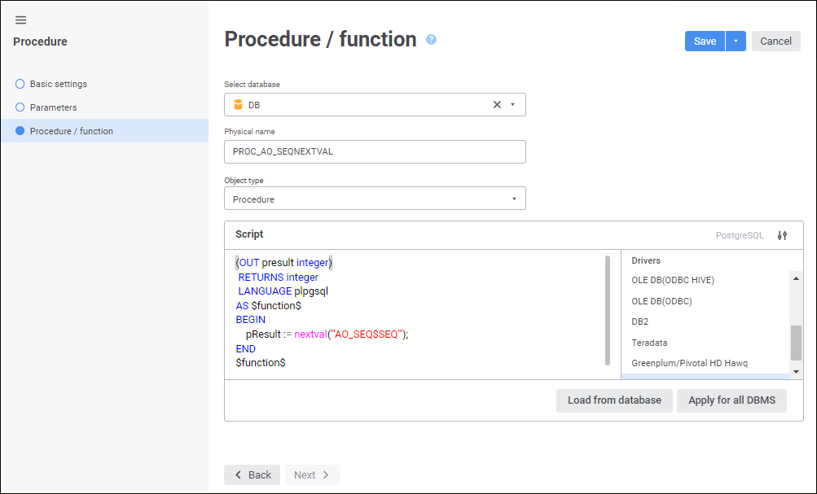The image size is (817, 494).
Task: Select Greenplum/Pivotal HD Hawq driver
Action: pyautogui.click(x=689, y=363)
